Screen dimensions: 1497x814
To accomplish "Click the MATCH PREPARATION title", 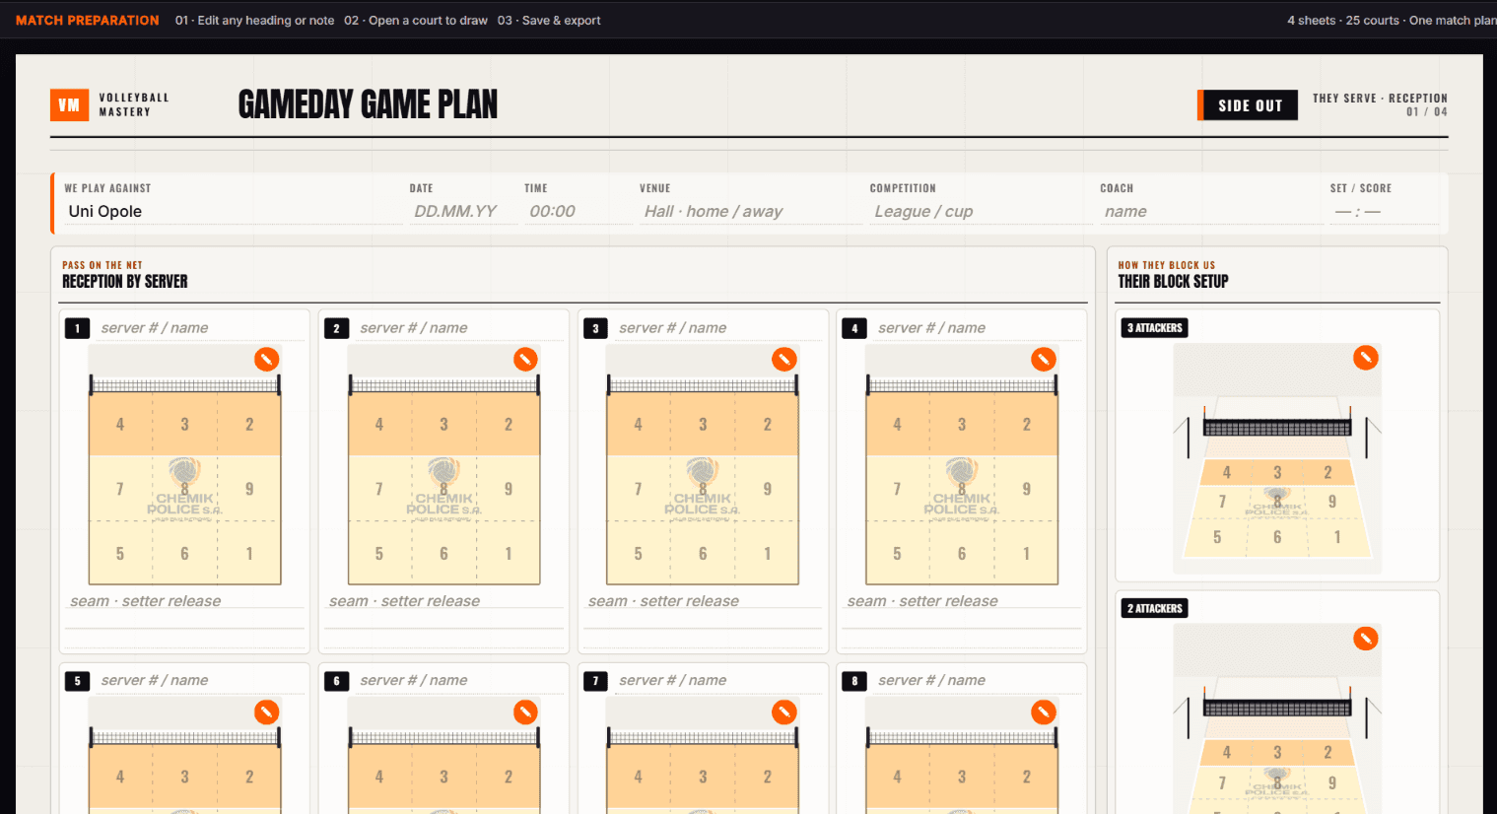I will [88, 20].
